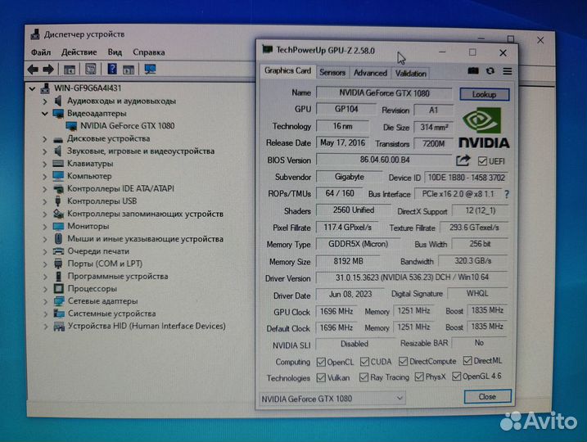Click the BIOS export share icon
The width and height of the screenshot is (587, 442).
click(463, 160)
